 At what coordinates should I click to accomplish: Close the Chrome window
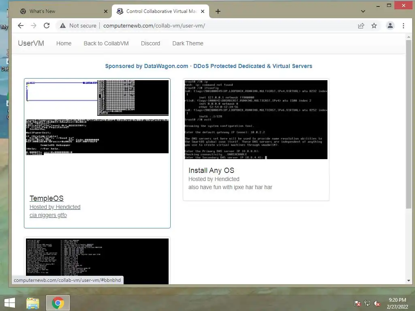(403, 6)
